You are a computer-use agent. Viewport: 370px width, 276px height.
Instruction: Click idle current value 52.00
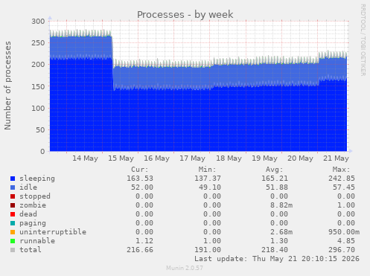[x=142, y=187]
